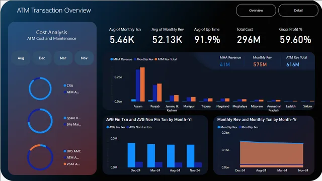Image resolution: width=322 pixels, height=181 pixels.
Task: Select Assam dark blue Monthly Rev bar
Action: [138, 85]
